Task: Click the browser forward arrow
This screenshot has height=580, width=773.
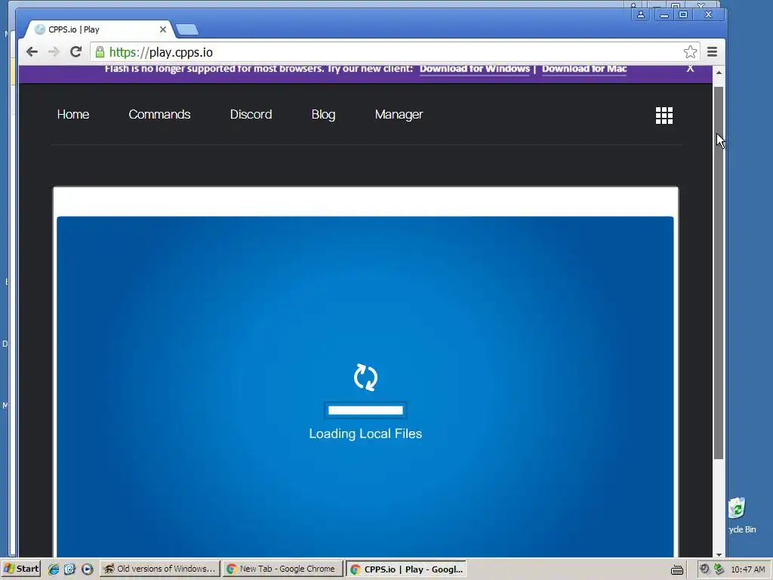Action: 54,52
